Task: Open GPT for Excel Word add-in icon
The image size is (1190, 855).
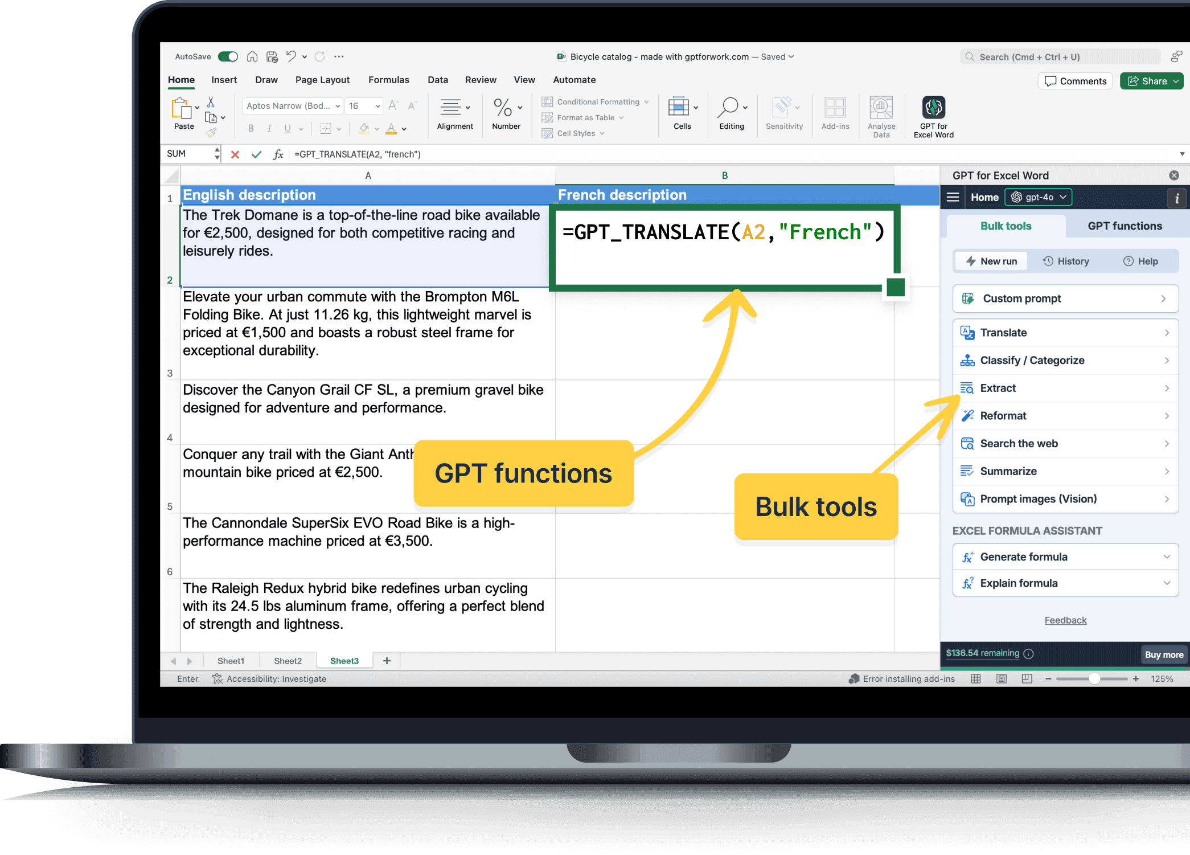Action: [x=933, y=108]
